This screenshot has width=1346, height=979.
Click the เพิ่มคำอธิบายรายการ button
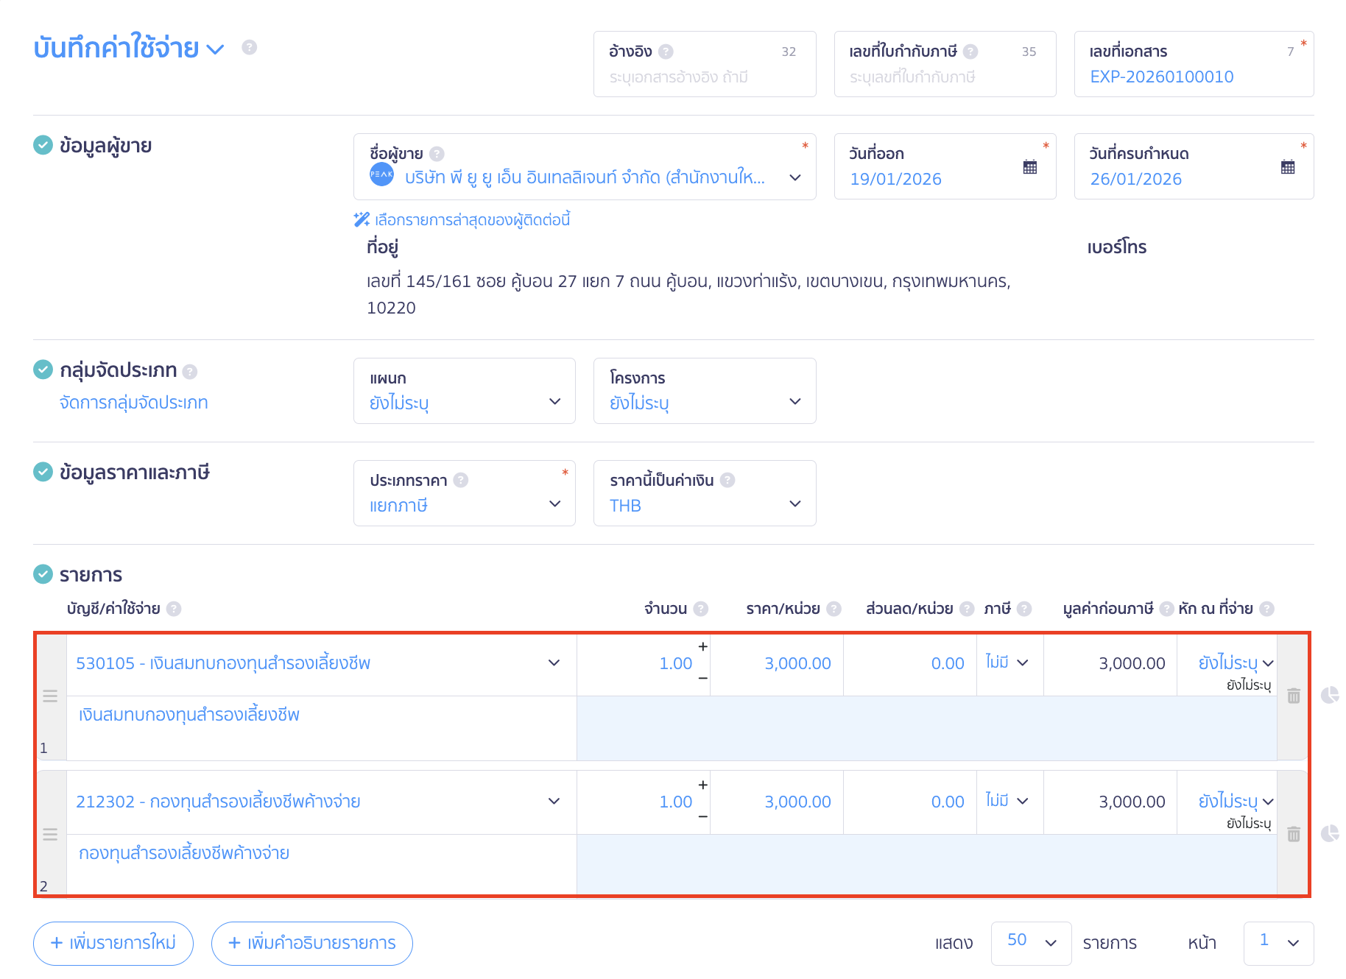[x=311, y=943]
